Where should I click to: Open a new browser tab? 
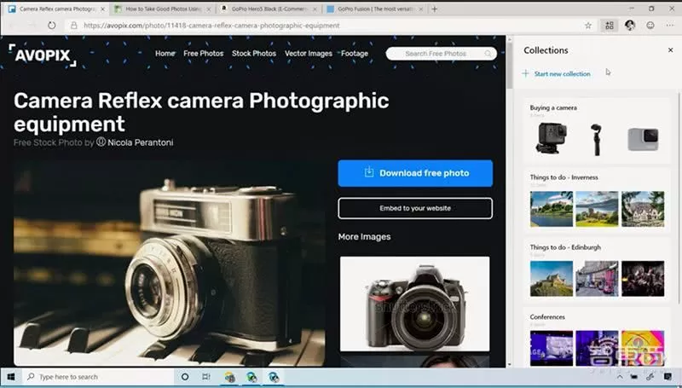point(435,9)
